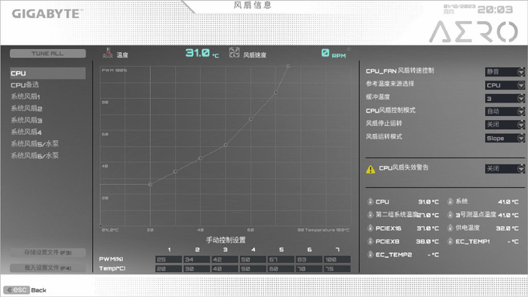This screenshot has width=528, height=297.
Task: Open the CPU_FAN 风扇转速控制 dropdown
Action: click(505, 72)
